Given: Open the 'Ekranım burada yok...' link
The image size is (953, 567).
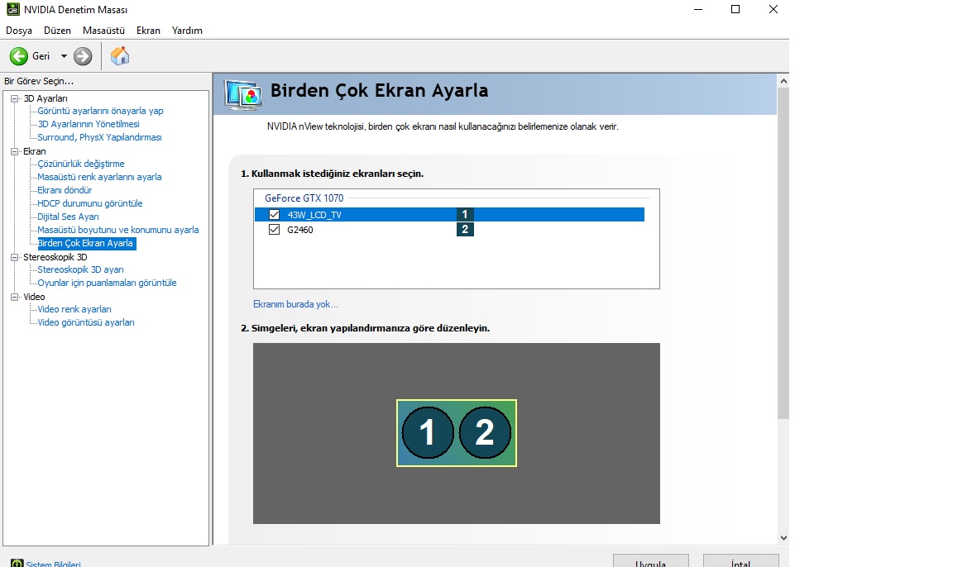Looking at the screenshot, I should [x=295, y=304].
